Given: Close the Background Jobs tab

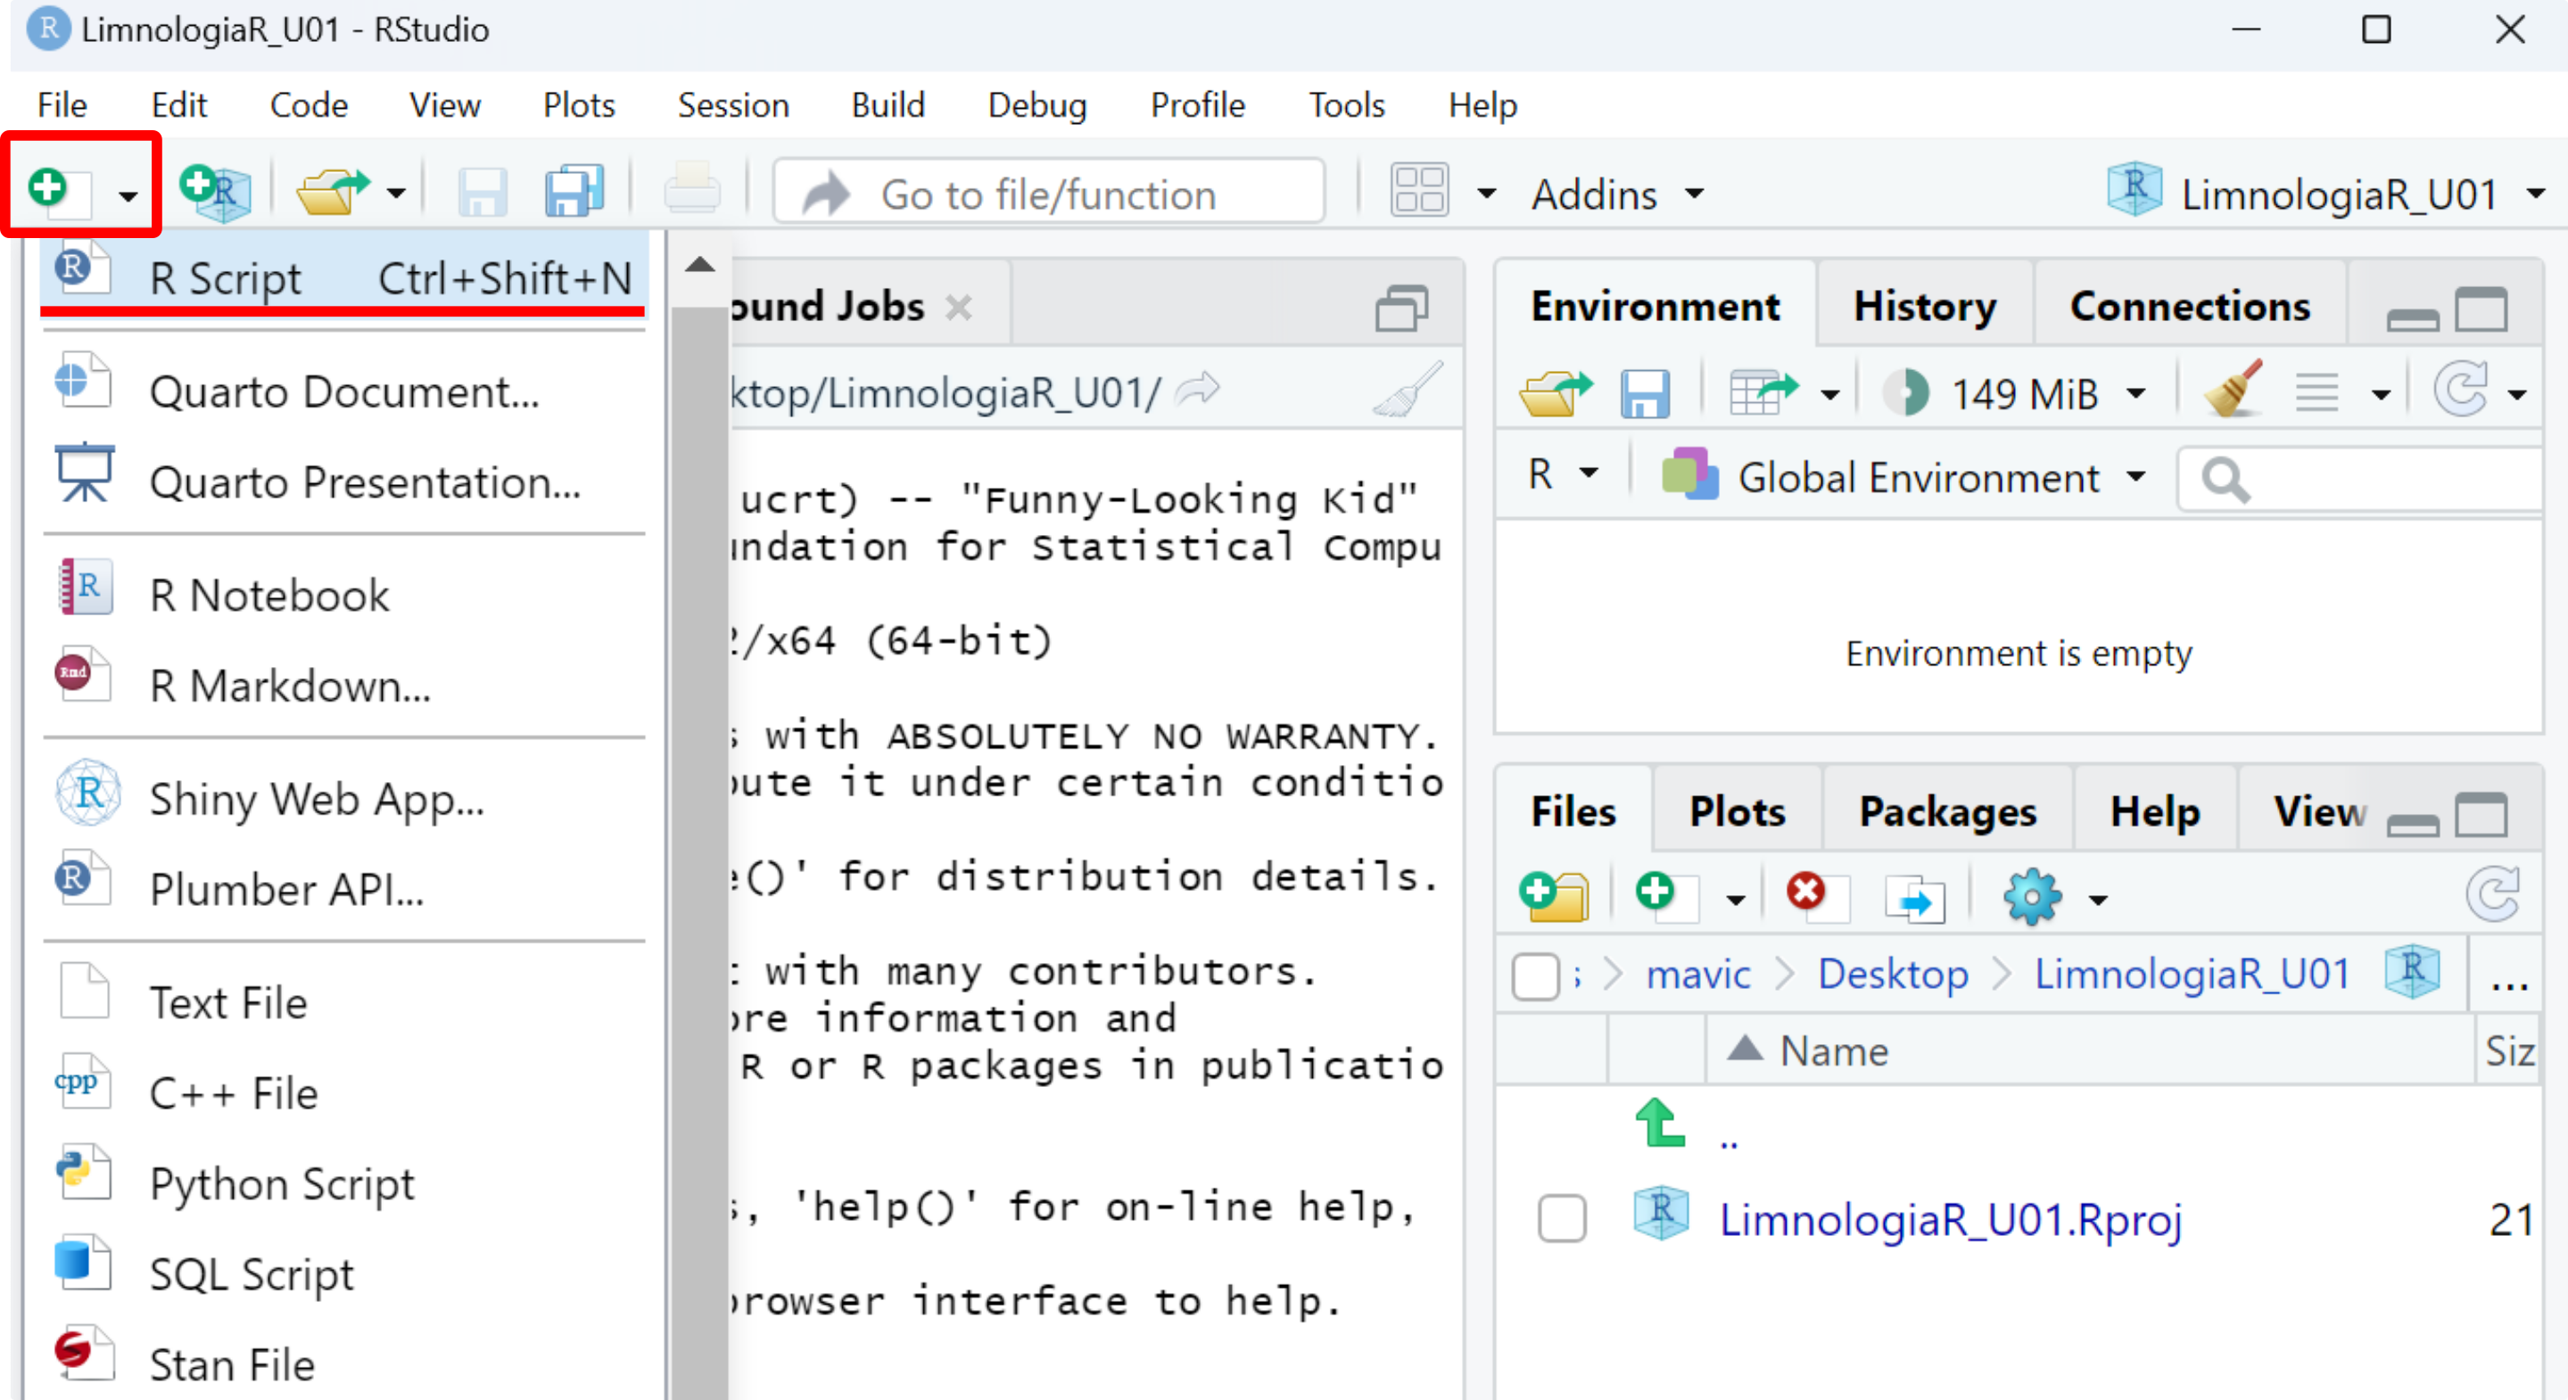Looking at the screenshot, I should [959, 307].
